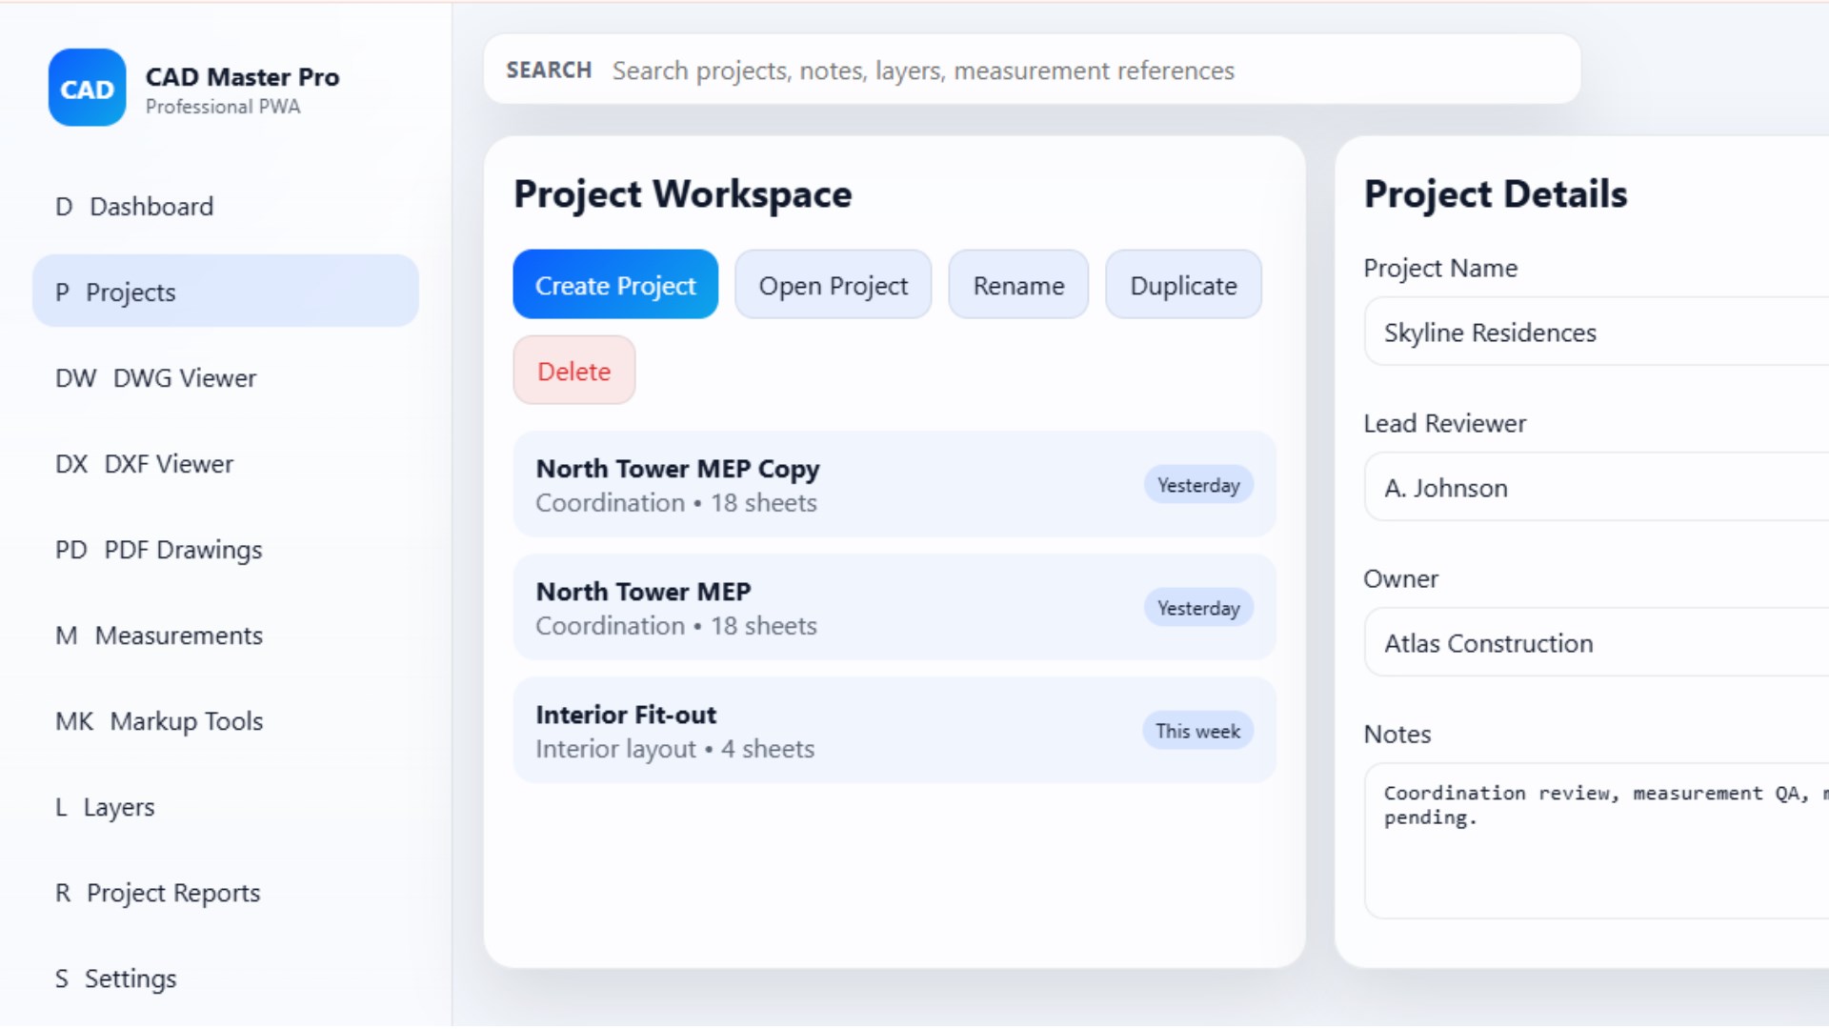Navigate to Measurements

(225, 636)
